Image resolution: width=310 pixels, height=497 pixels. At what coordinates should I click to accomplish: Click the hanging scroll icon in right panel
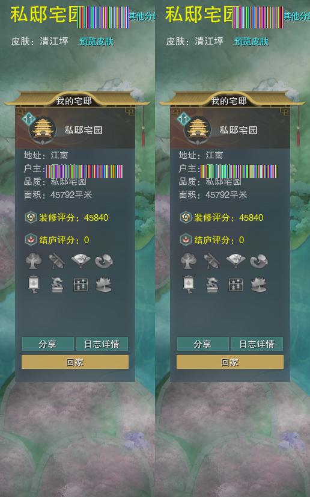[x=189, y=285]
